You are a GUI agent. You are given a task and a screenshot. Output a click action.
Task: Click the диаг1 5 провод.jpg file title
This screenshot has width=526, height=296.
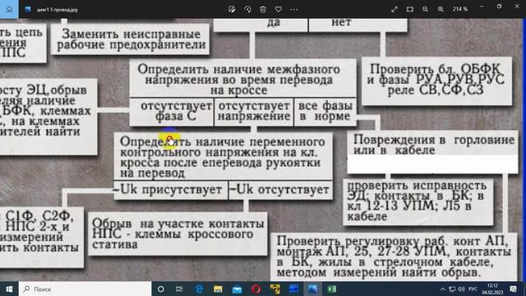(x=57, y=10)
